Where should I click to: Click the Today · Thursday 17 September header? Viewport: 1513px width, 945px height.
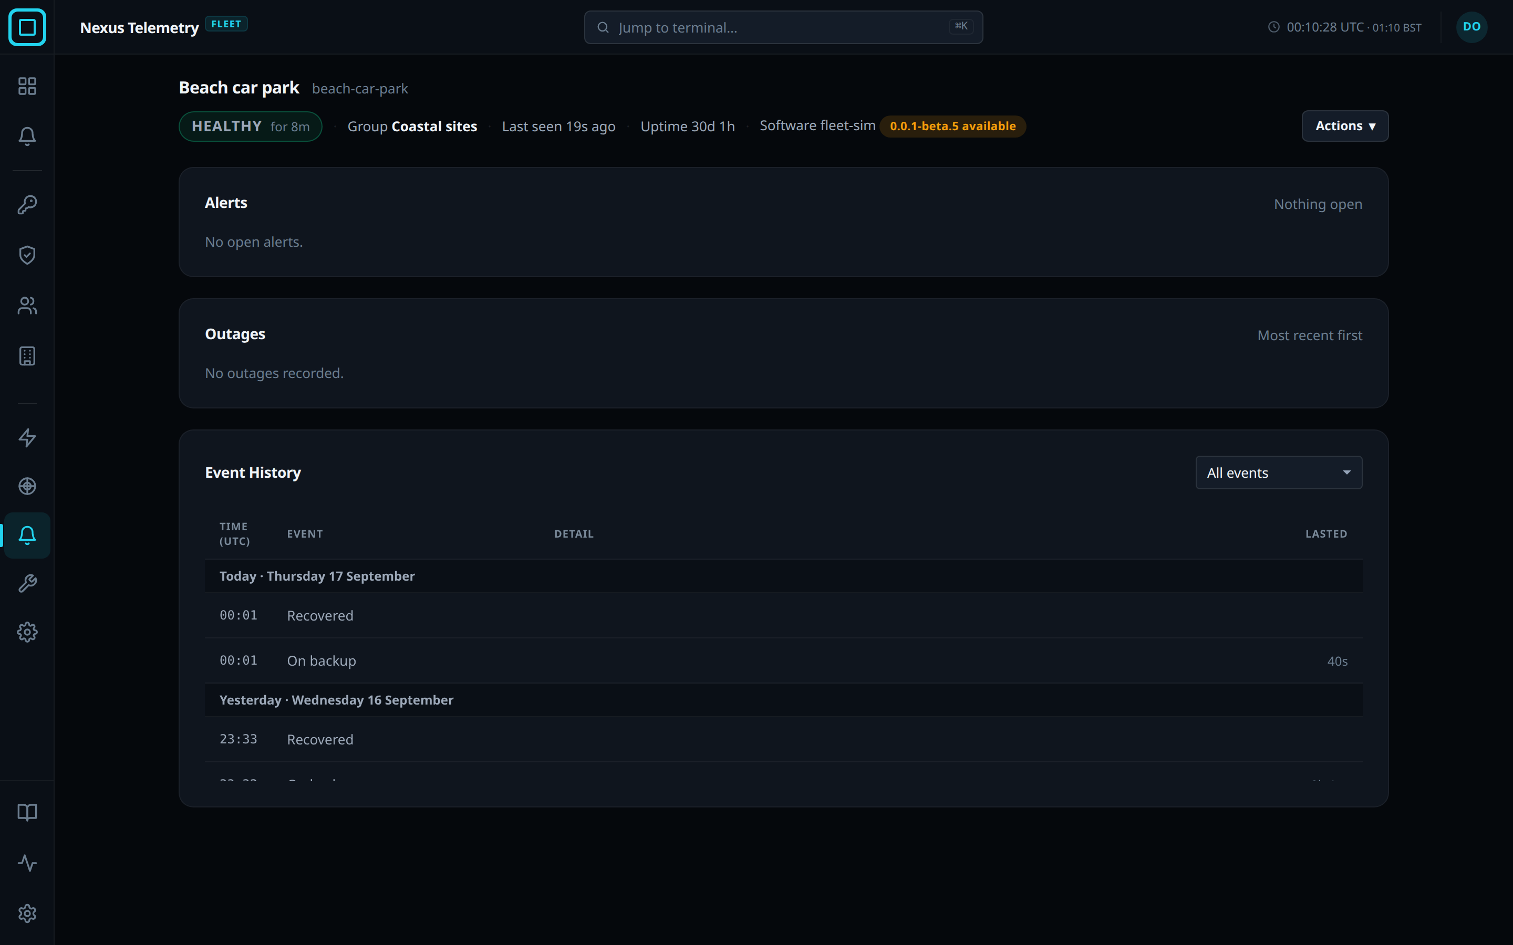click(317, 576)
